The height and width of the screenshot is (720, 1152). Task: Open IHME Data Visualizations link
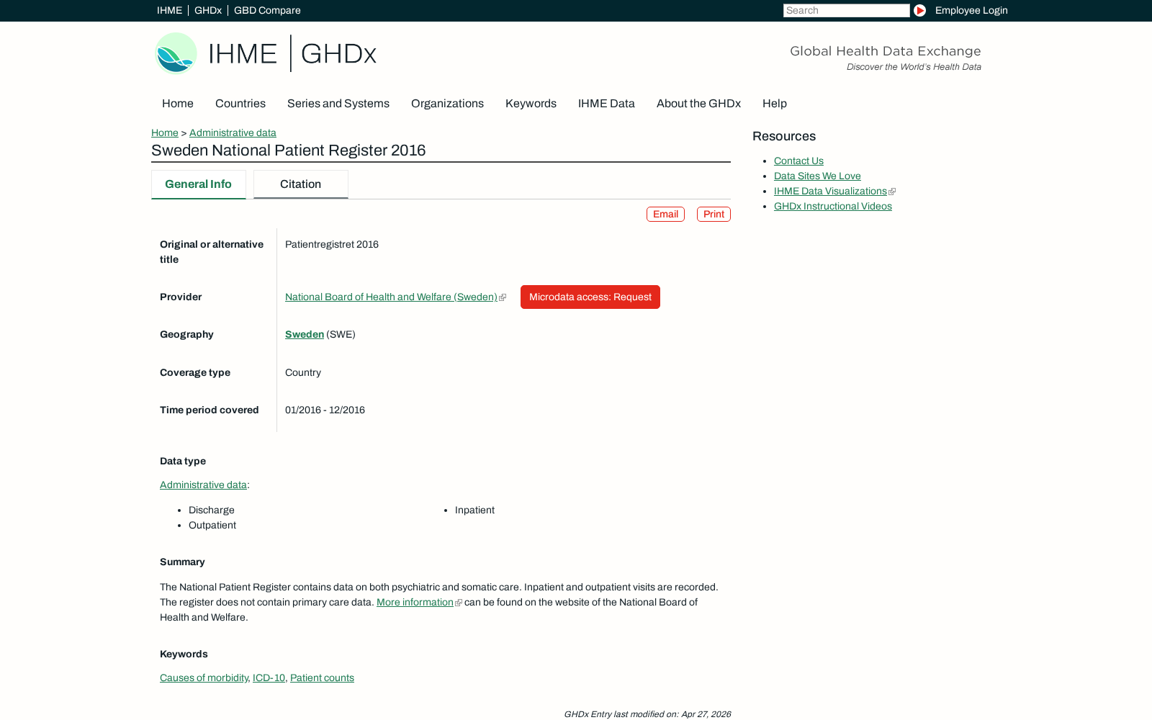click(x=830, y=191)
